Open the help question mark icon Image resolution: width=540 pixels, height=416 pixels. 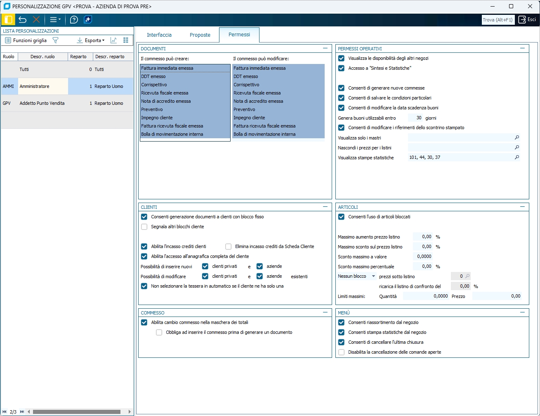(74, 19)
